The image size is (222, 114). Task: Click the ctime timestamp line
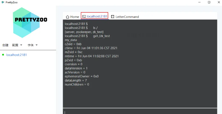[x=91, y=48]
